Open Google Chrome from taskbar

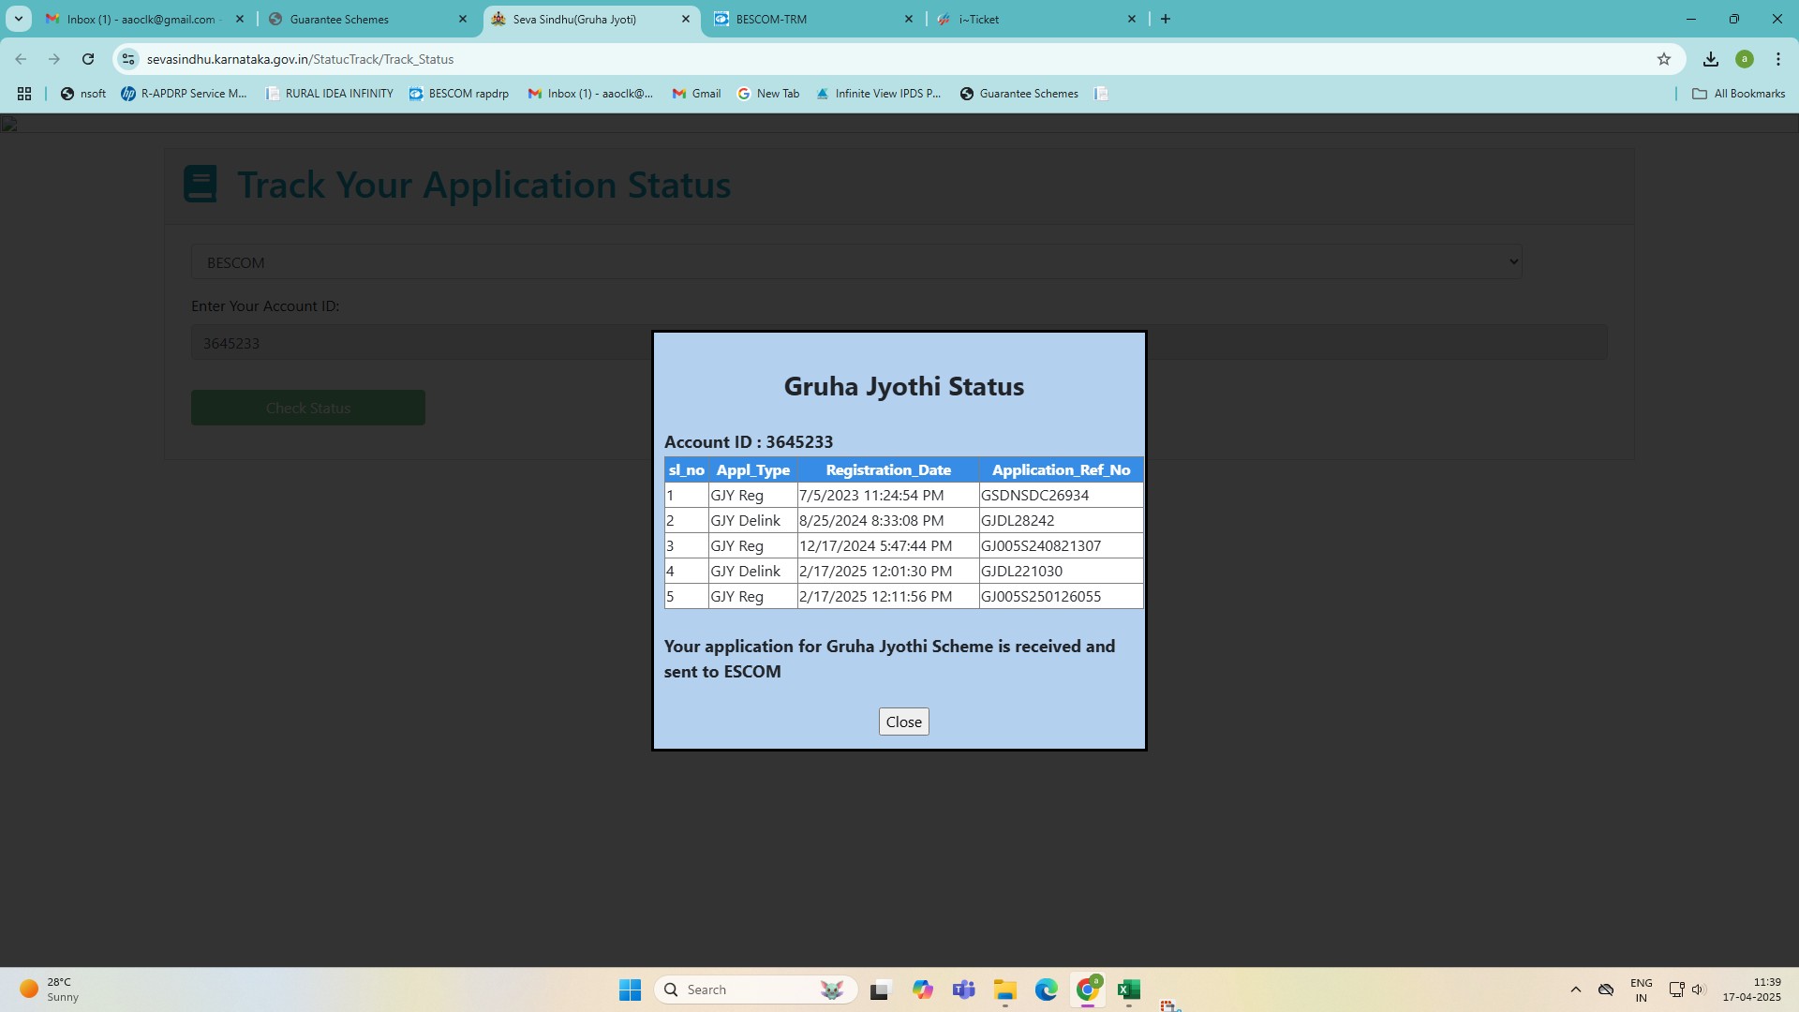[1088, 990]
